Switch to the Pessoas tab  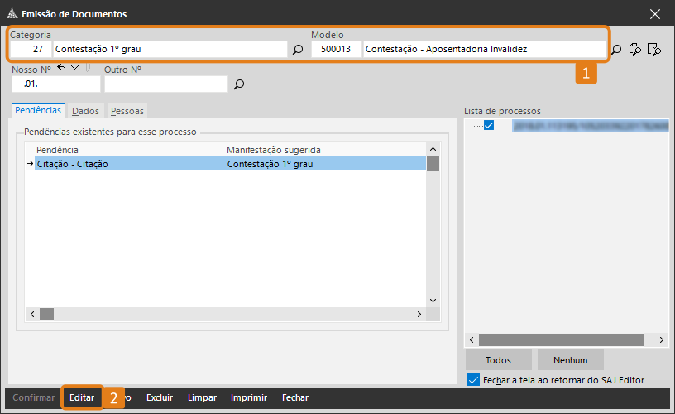127,110
